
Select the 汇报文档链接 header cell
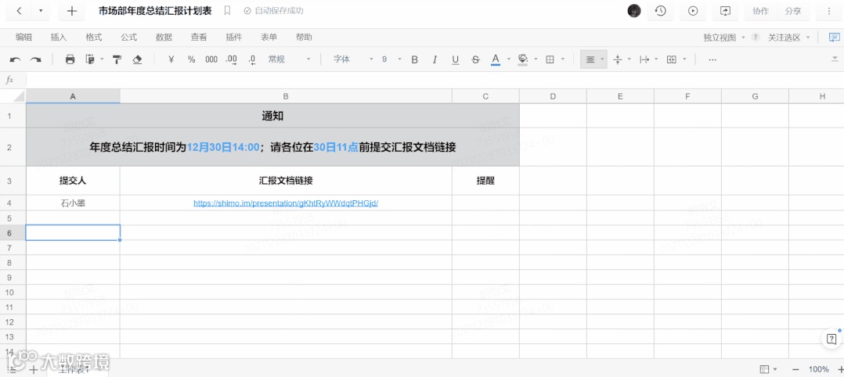point(286,181)
